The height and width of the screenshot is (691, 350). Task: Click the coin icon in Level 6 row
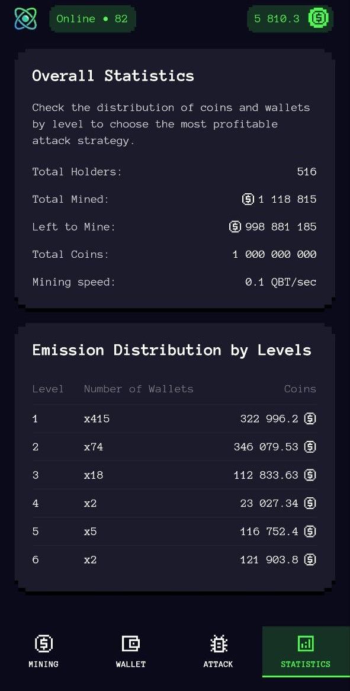click(x=310, y=559)
